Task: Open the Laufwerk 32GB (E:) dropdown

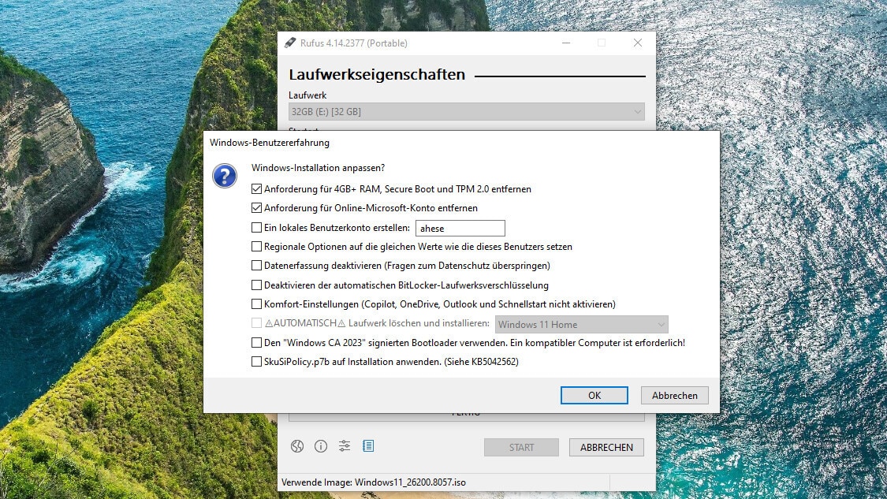Action: (467, 111)
